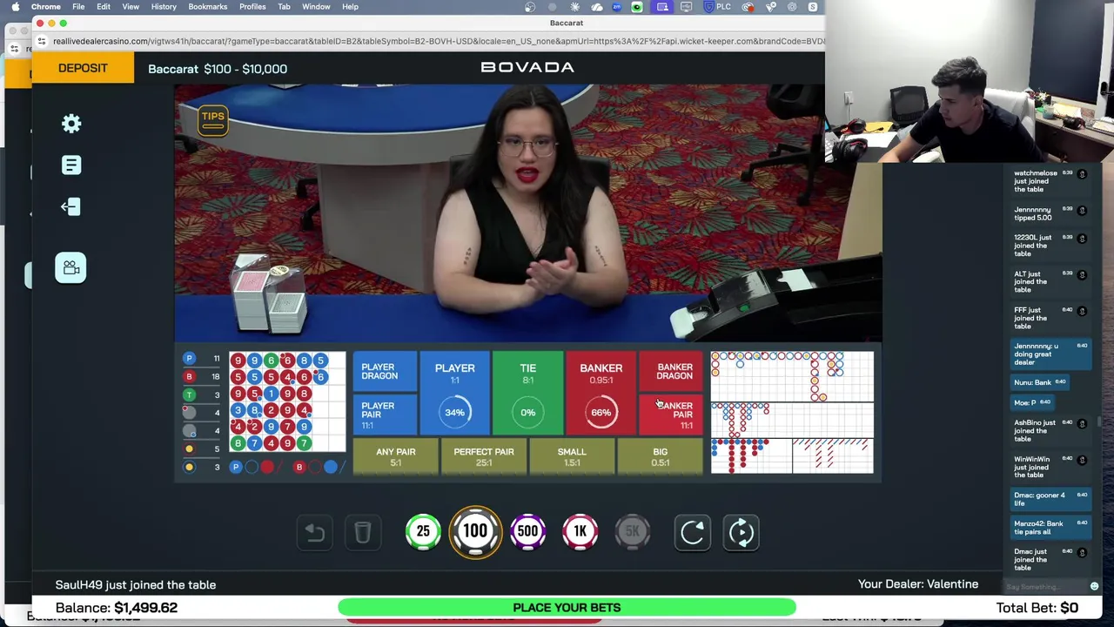Open the game history document icon
The width and height of the screenshot is (1114, 627).
[71, 165]
